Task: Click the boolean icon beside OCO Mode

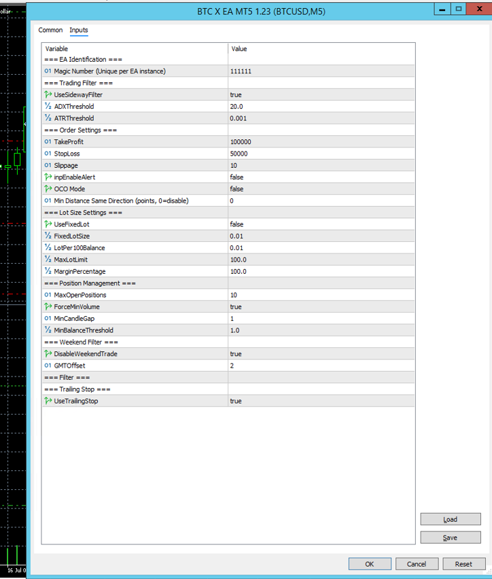Action: pos(48,189)
